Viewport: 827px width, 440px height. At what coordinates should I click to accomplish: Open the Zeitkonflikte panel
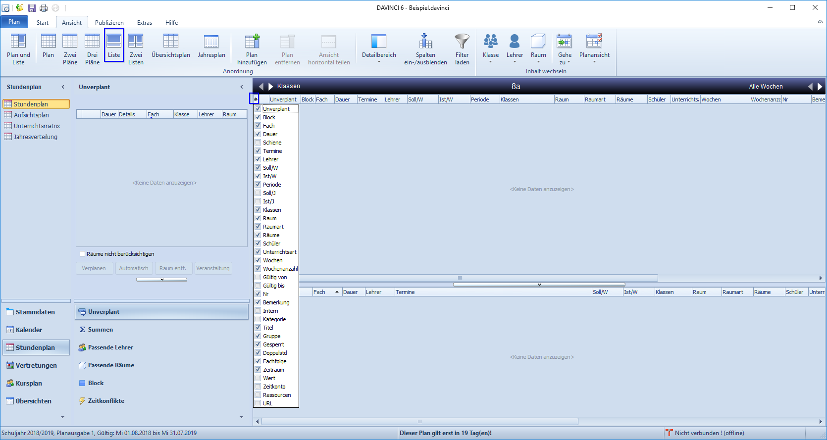(x=161, y=401)
